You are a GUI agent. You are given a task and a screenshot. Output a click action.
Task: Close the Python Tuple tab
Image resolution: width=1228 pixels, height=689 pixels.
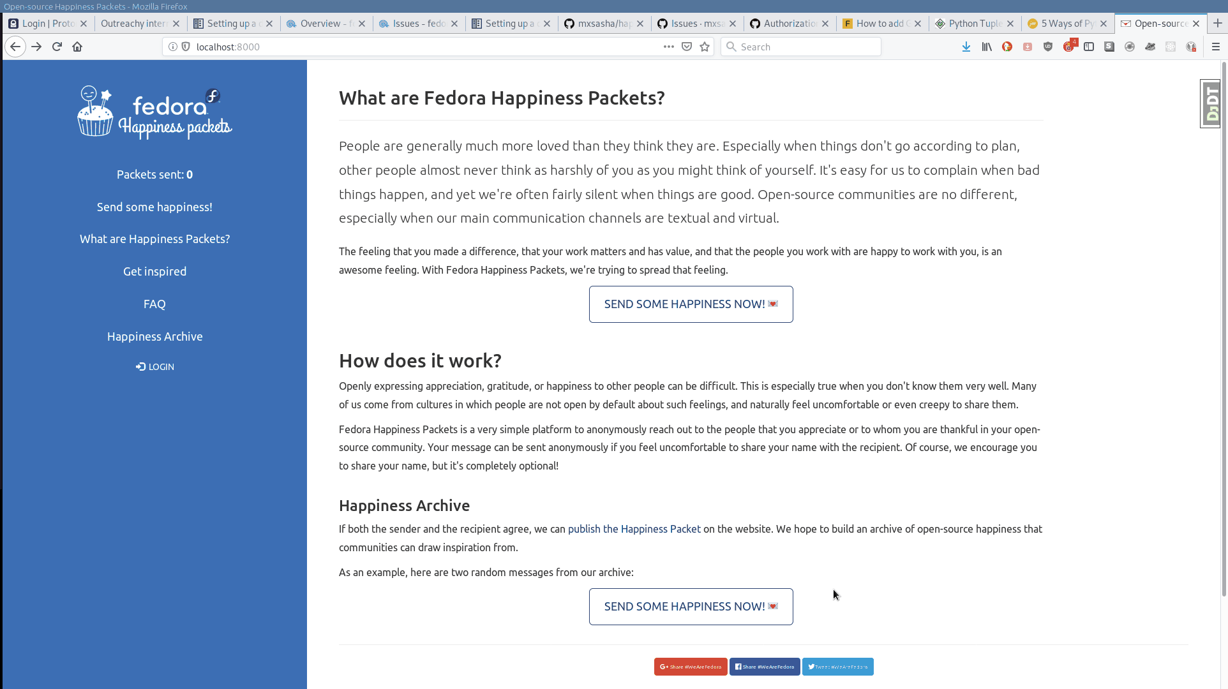coord(1010,24)
